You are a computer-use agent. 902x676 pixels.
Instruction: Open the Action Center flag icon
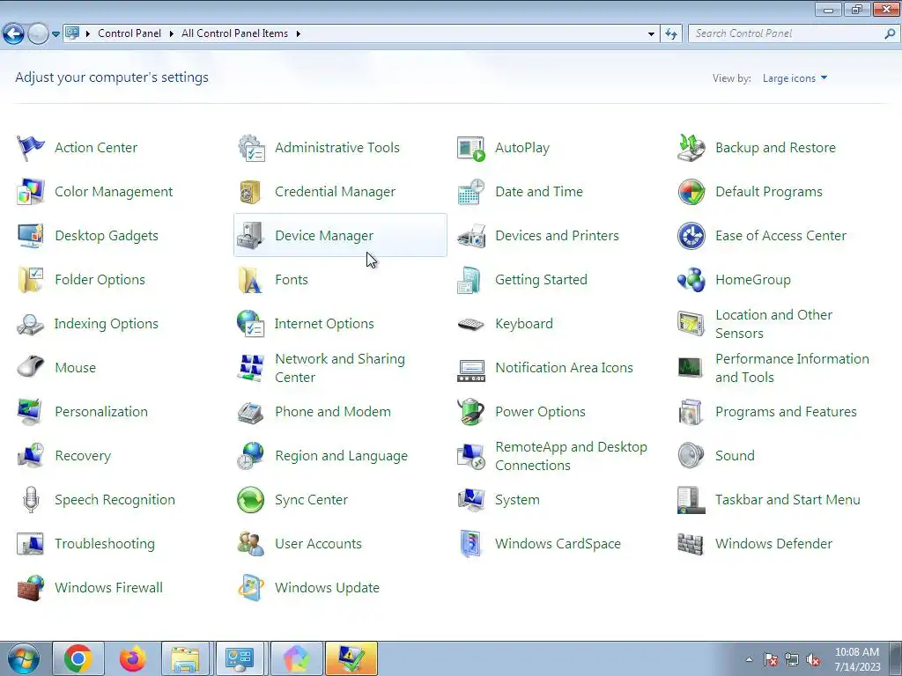coord(30,148)
